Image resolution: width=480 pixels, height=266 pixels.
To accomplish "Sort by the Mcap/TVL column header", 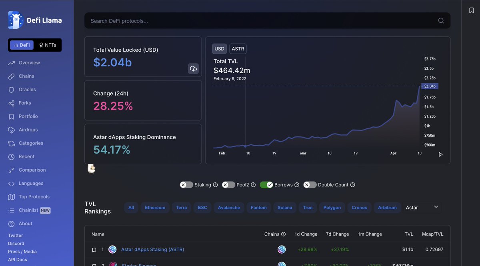I will coord(432,234).
